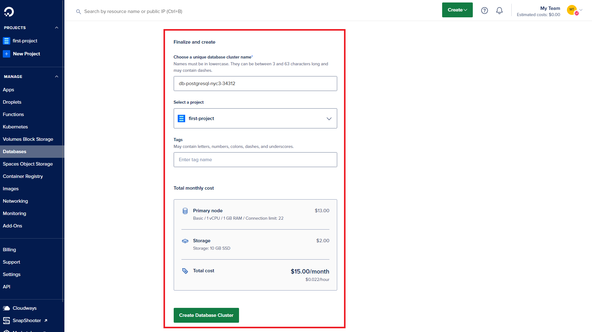Open Spaces Object Storage link
The image size is (592, 332).
tap(28, 164)
